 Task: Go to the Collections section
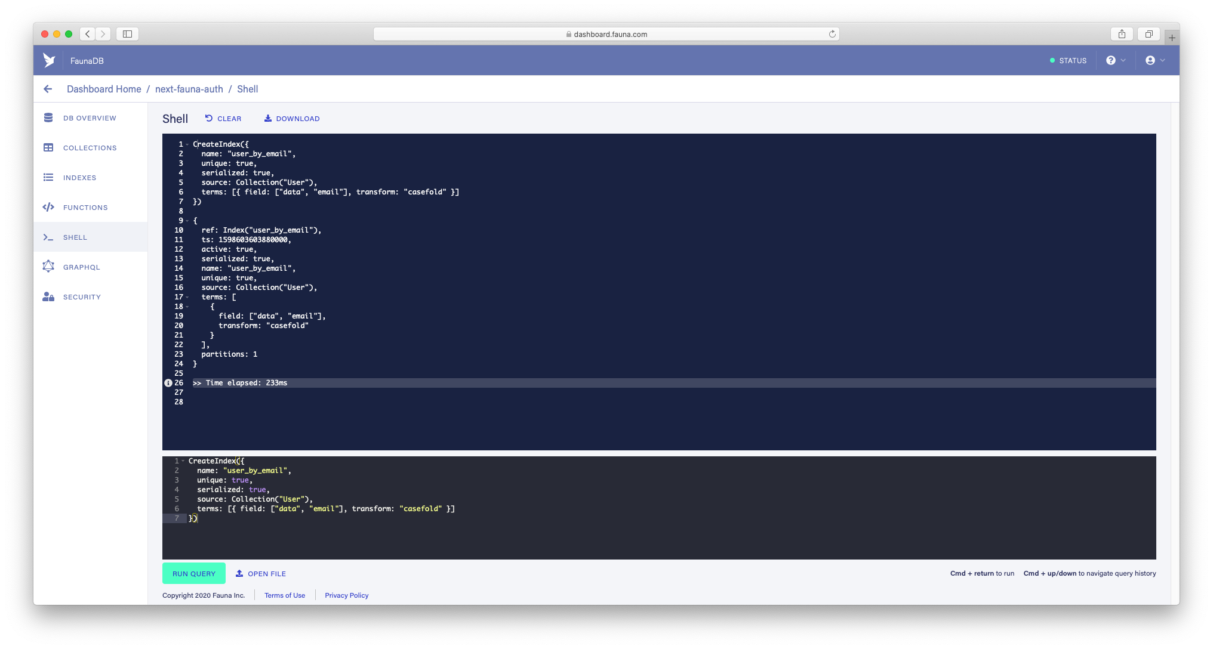(90, 148)
